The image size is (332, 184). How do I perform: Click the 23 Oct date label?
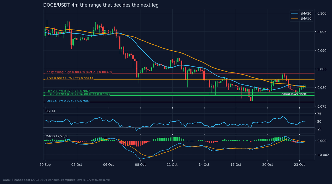[299, 165]
